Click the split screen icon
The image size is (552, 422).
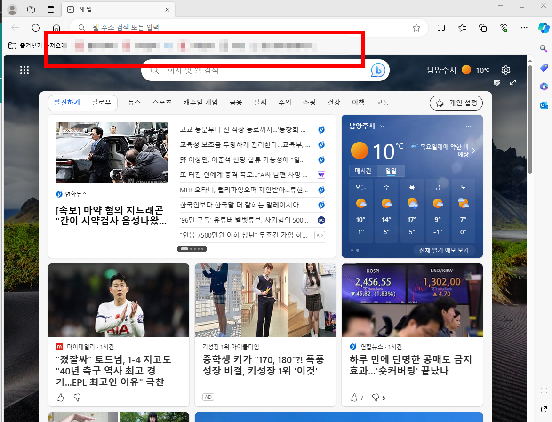441,28
